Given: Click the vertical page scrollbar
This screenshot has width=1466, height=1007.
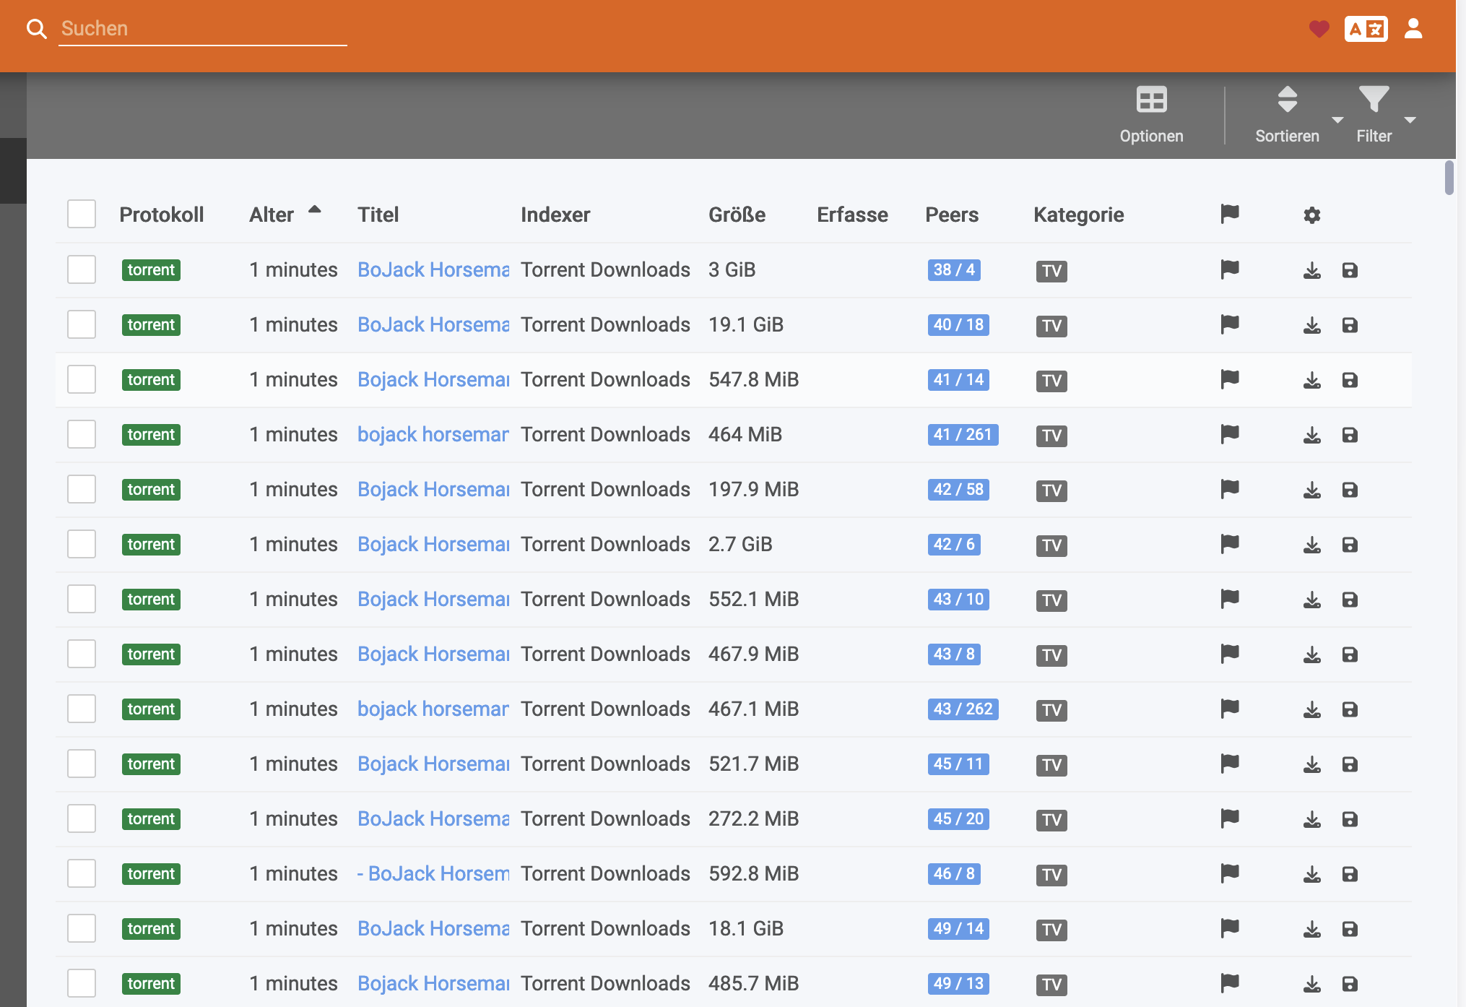Looking at the screenshot, I should 1449,178.
